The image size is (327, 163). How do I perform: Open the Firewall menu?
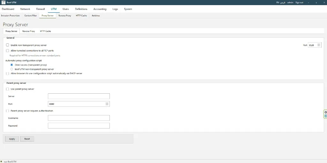[41, 9]
